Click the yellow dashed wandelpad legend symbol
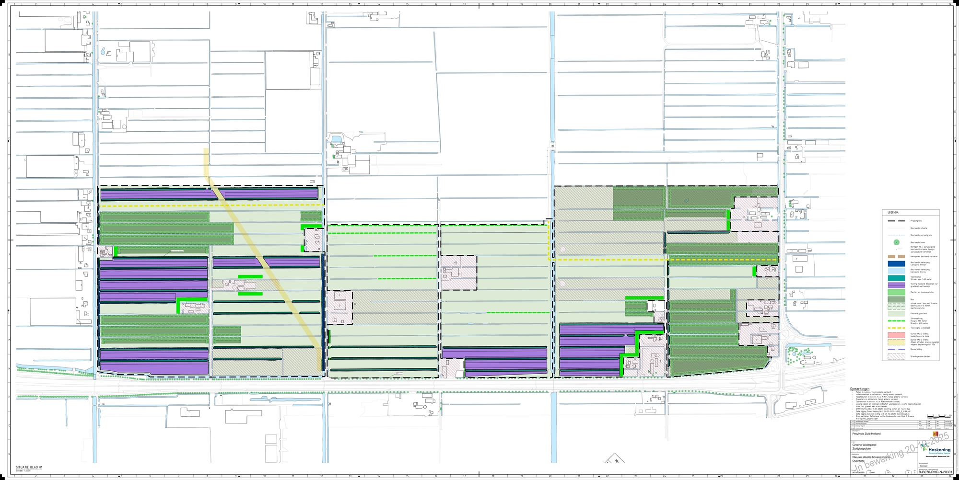The width and height of the screenshot is (959, 480). 896,328
